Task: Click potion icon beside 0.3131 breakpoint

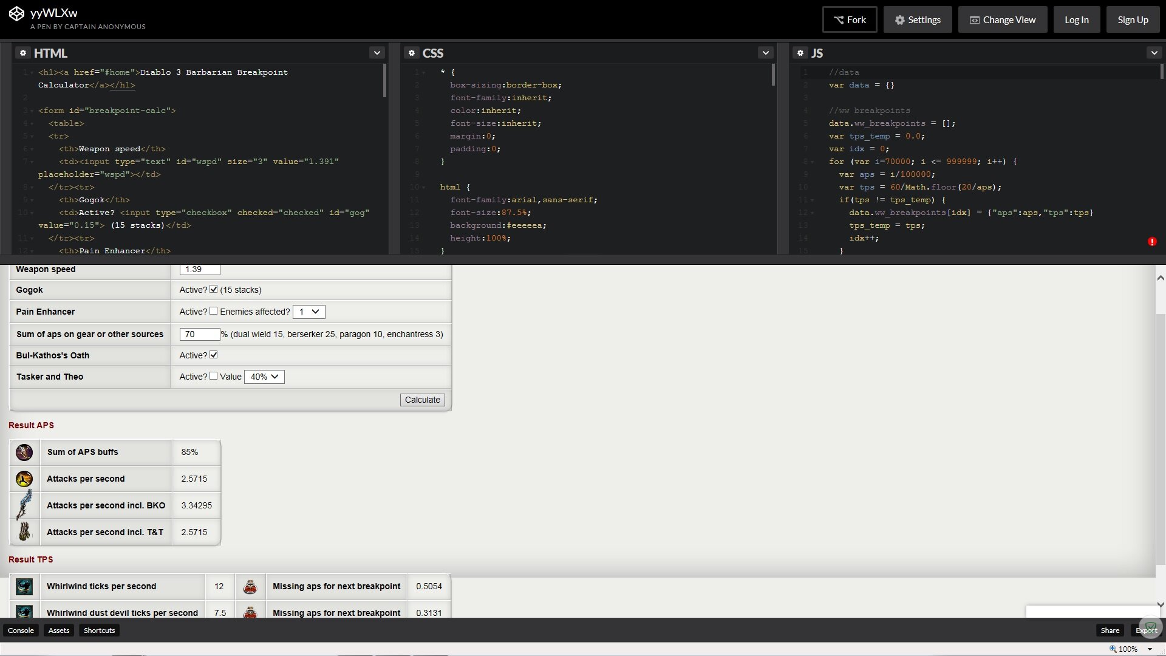Action: (250, 612)
